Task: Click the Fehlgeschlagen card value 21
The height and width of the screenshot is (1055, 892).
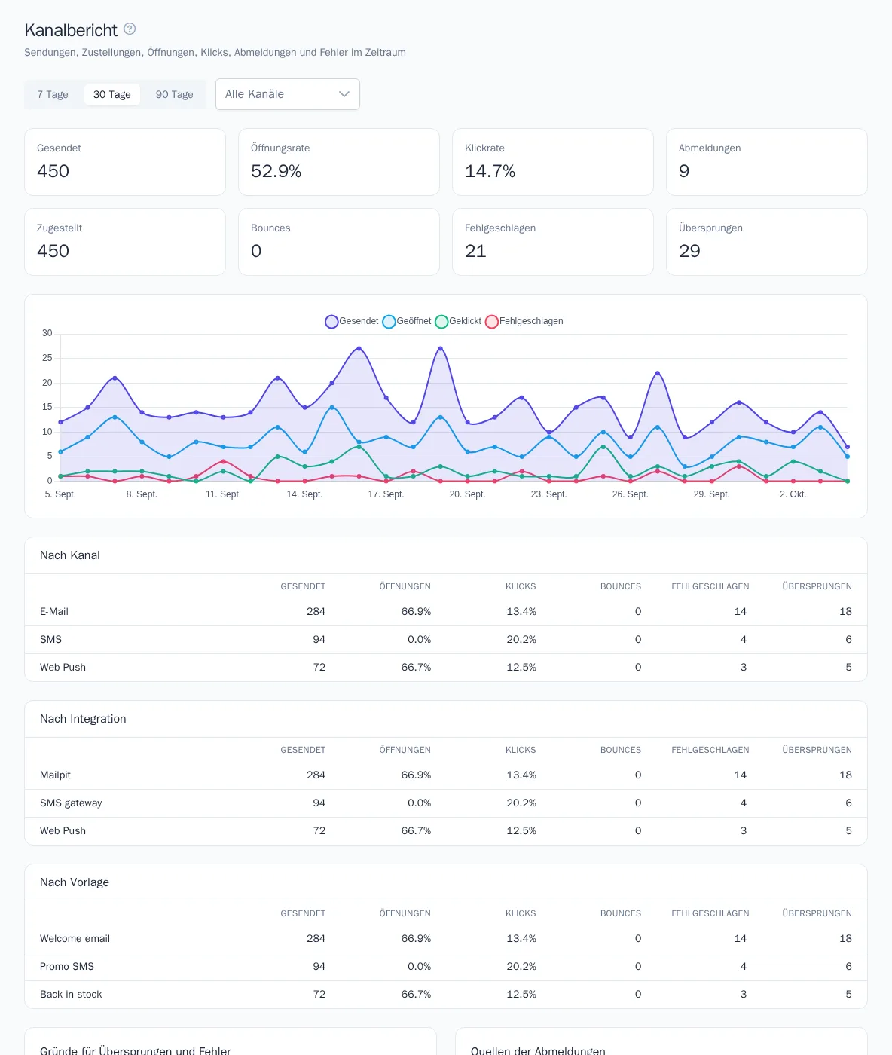Action: (475, 251)
